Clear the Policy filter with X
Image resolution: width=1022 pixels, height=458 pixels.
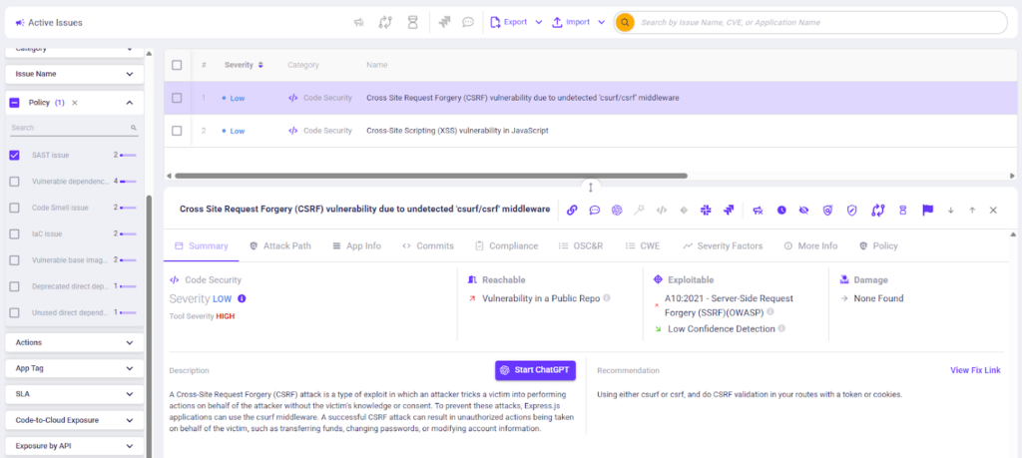pyautogui.click(x=74, y=103)
